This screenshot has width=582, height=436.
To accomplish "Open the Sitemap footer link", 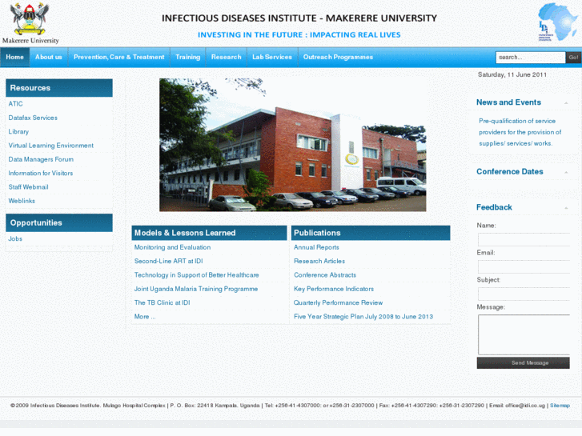I will (560, 406).
